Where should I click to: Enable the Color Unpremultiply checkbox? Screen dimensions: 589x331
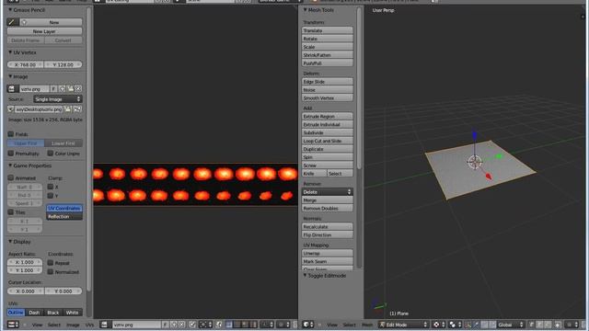(x=51, y=154)
